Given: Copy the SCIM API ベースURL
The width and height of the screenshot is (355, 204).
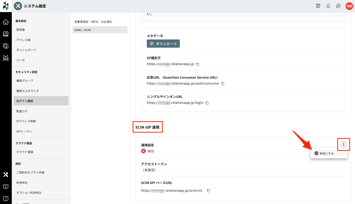Looking at the screenshot, I should click(x=208, y=191).
